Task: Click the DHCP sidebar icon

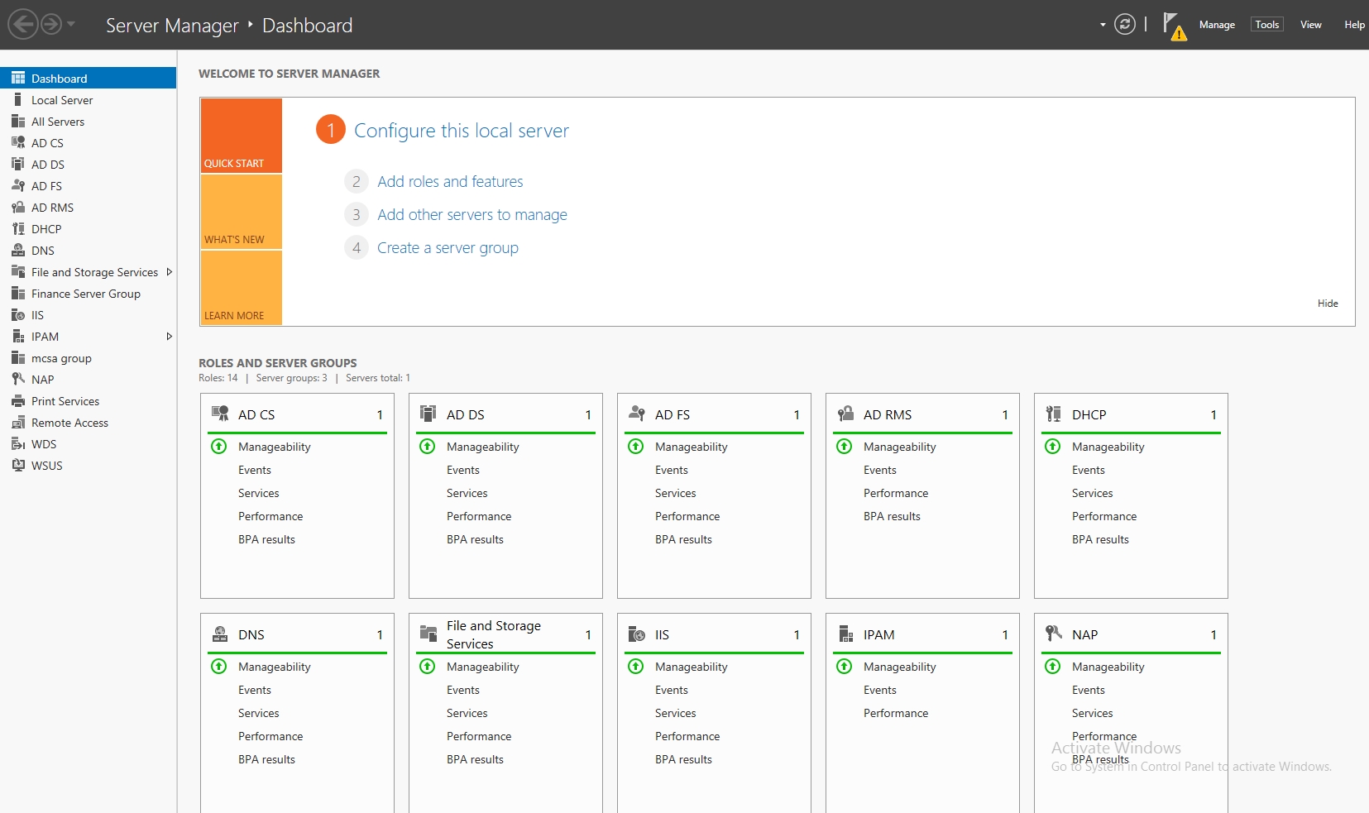Action: click(x=17, y=228)
